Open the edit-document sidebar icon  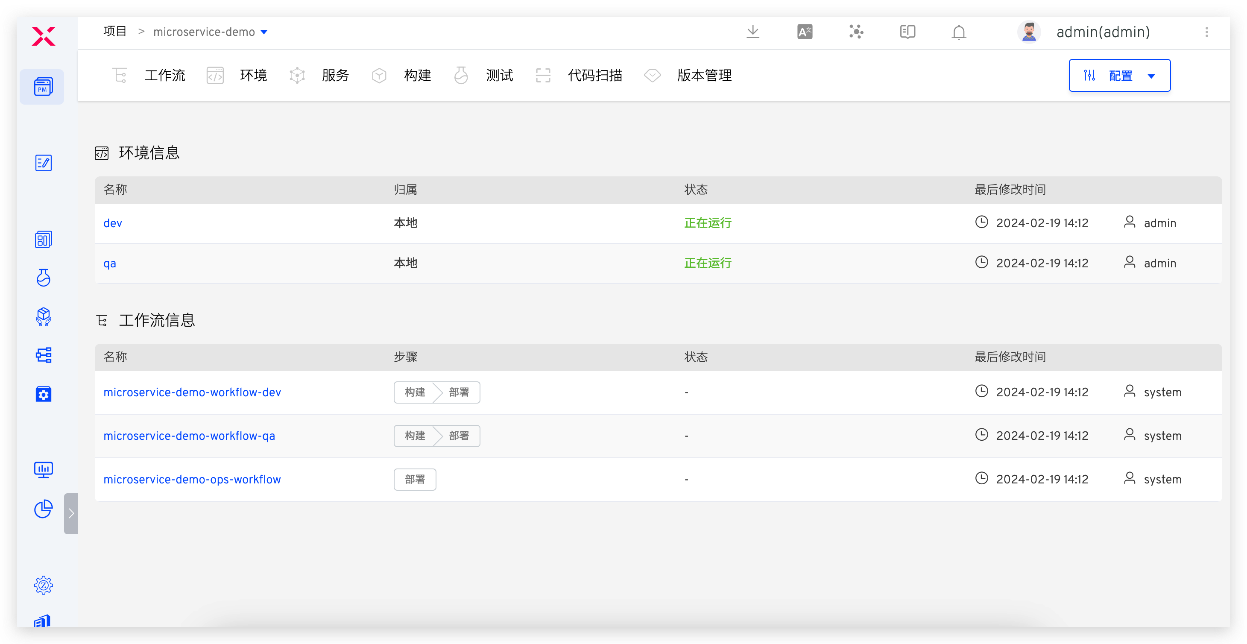pos(43,163)
